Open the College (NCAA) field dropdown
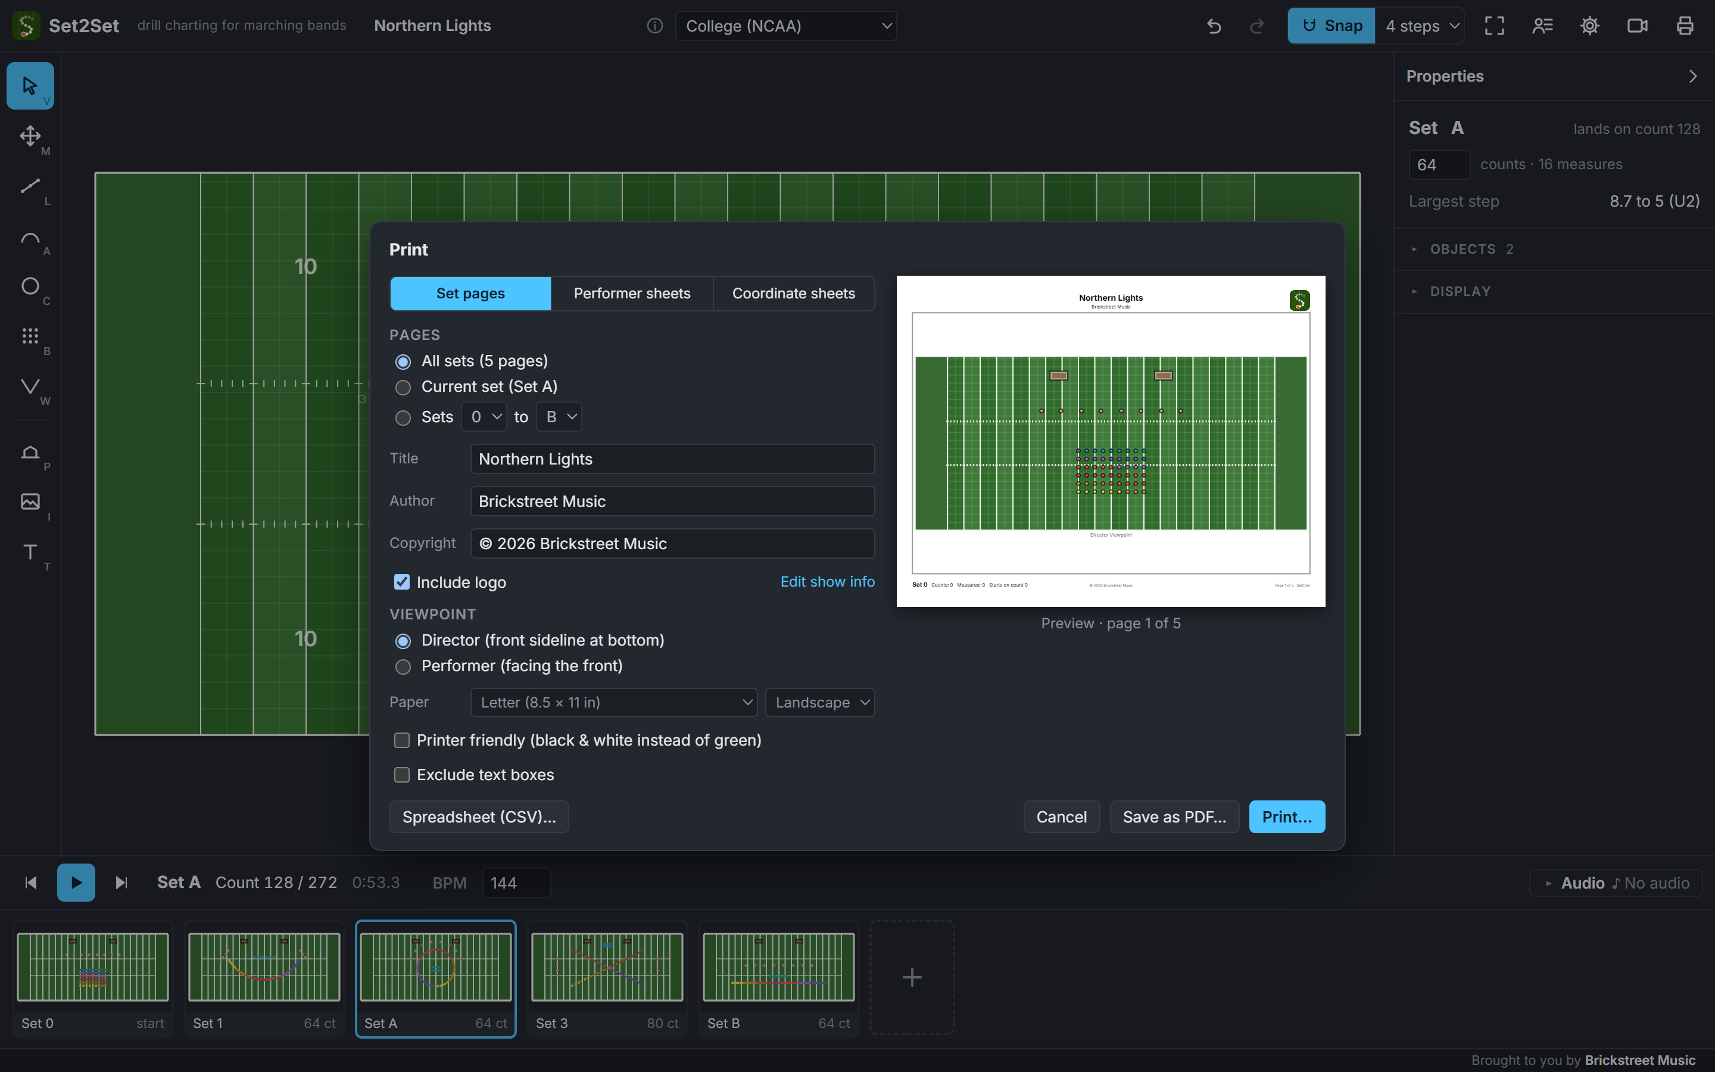Image resolution: width=1715 pixels, height=1072 pixels. pyautogui.click(x=786, y=26)
